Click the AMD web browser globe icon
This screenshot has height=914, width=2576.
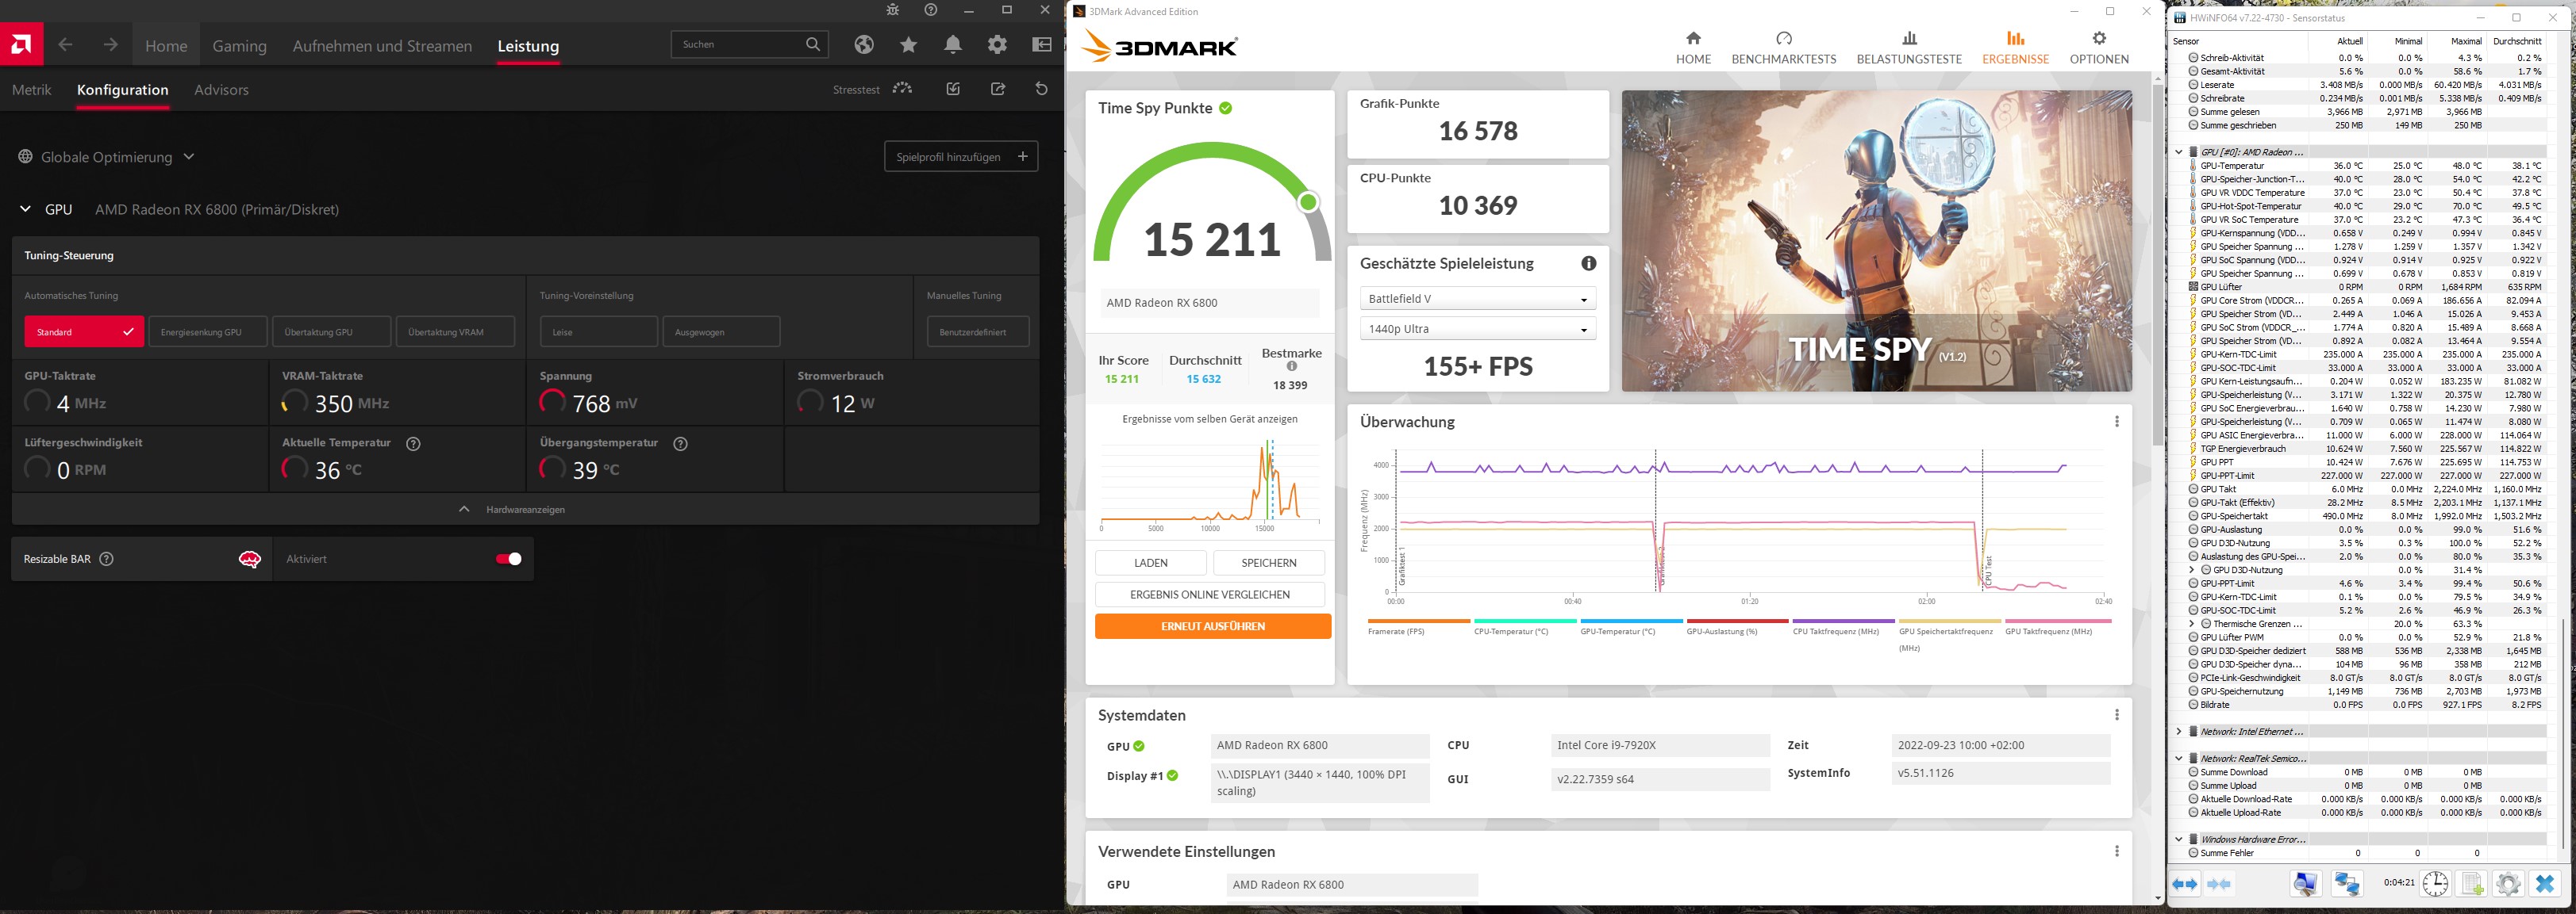pyautogui.click(x=864, y=45)
